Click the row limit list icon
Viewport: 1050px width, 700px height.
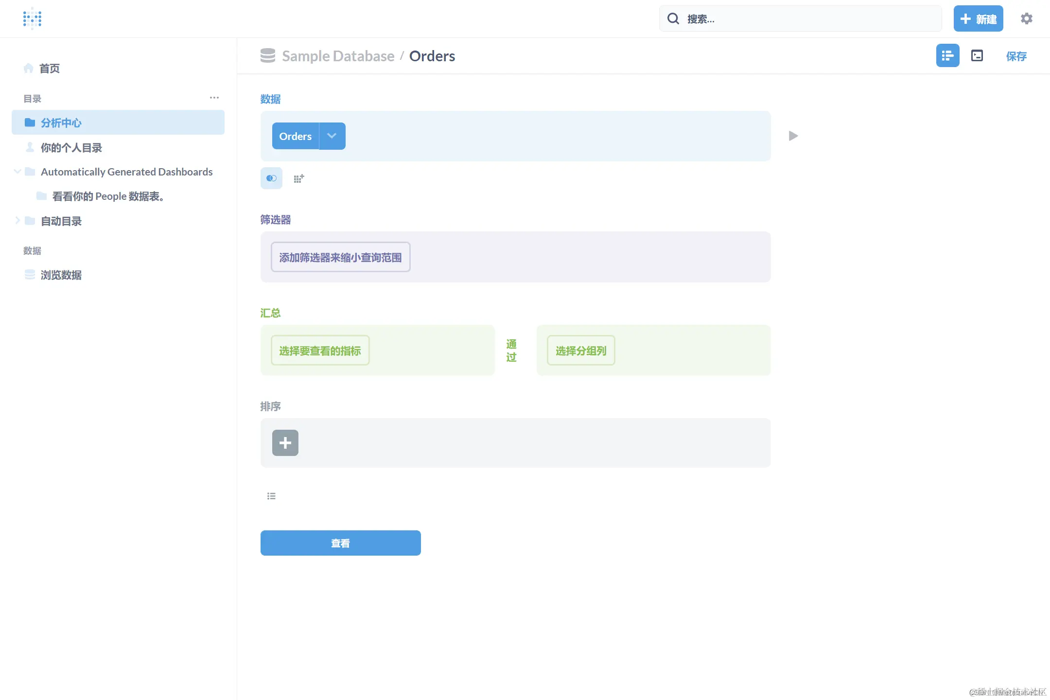coord(271,496)
